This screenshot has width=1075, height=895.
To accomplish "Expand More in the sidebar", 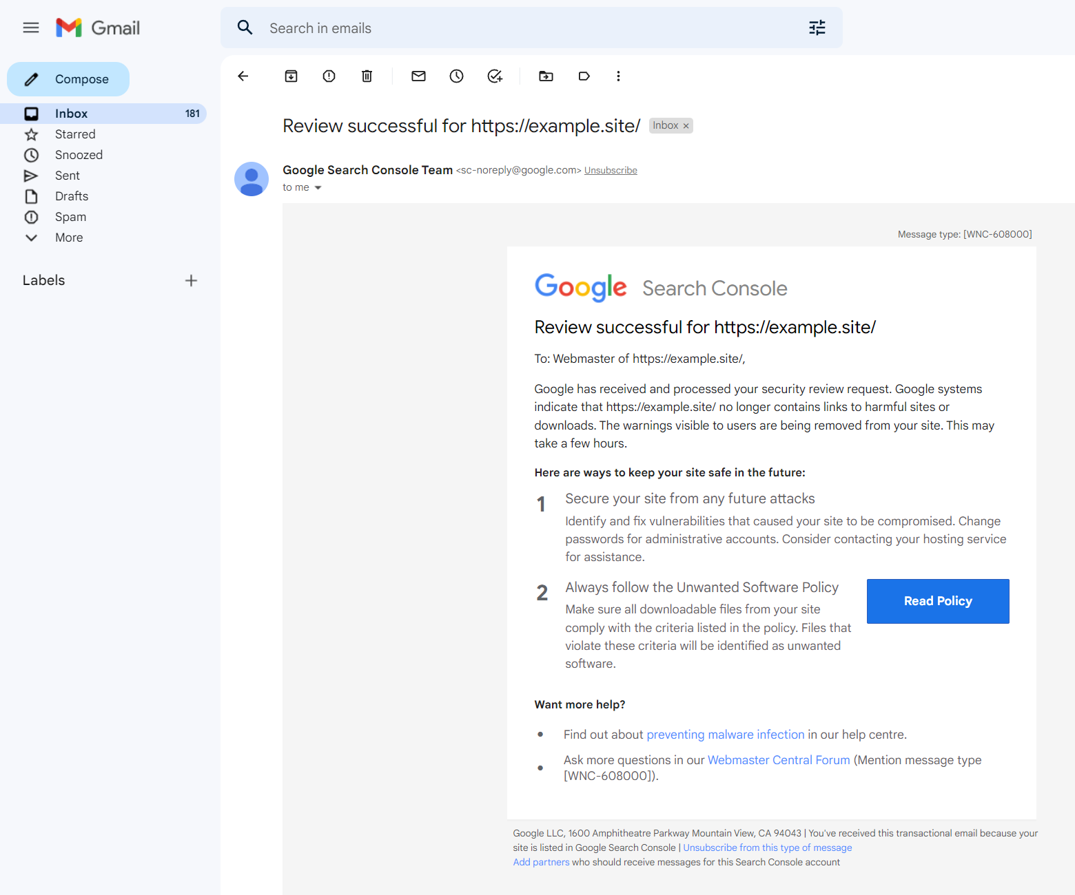I will pos(69,238).
